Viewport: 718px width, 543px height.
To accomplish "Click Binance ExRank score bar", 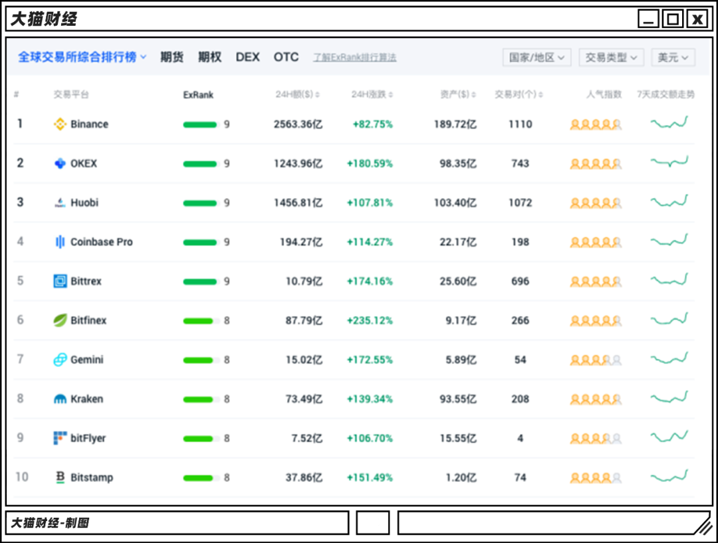I will [200, 124].
